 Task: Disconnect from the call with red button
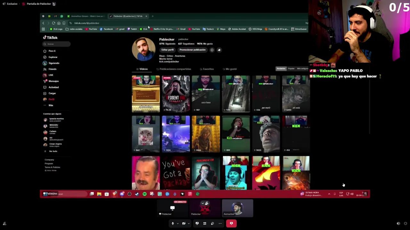[231, 223]
